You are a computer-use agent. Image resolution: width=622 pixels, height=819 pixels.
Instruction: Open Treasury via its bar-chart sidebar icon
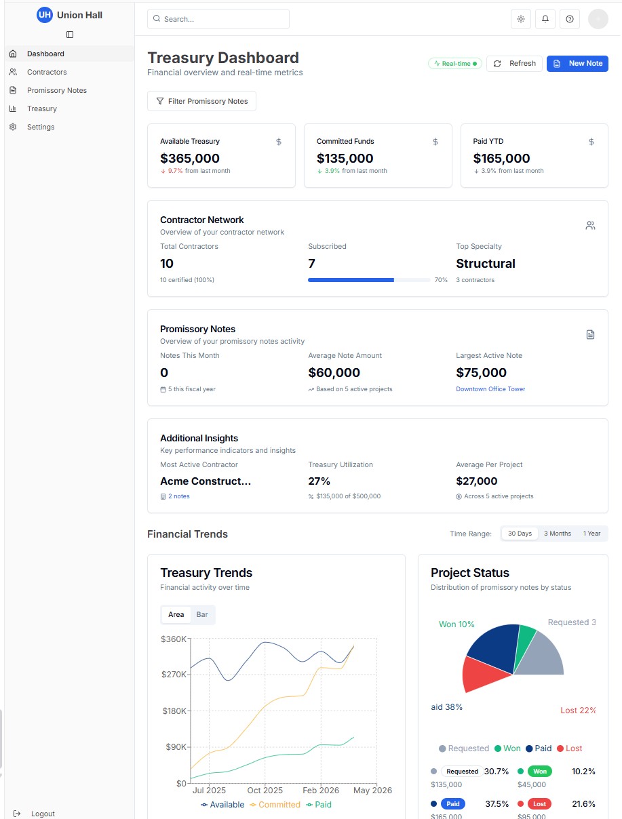14,108
